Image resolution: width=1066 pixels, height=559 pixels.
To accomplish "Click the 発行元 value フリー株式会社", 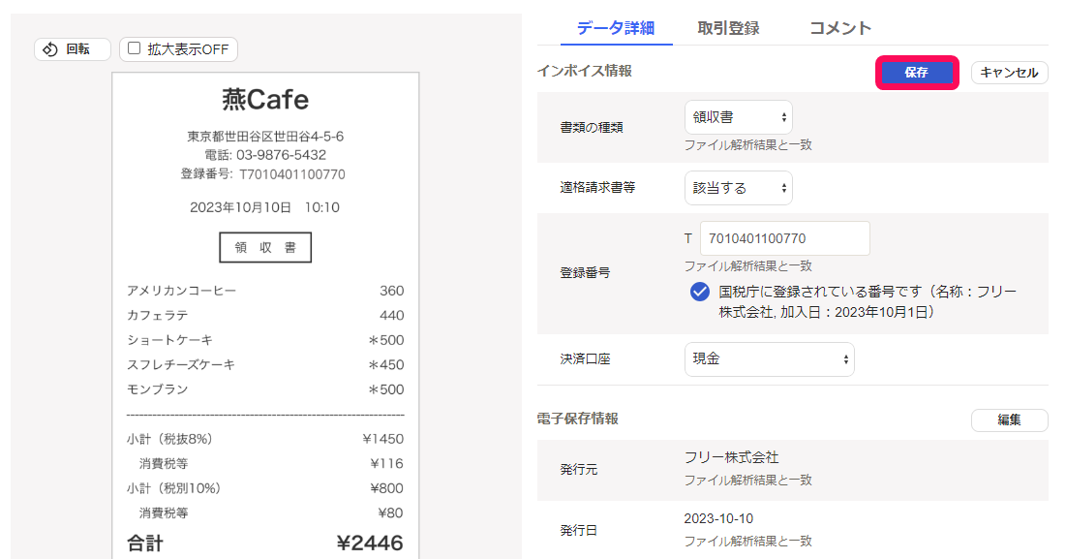I will (732, 457).
